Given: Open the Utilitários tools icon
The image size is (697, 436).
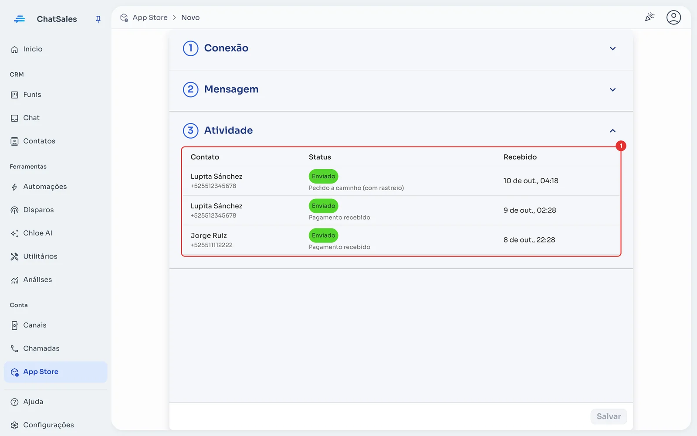Looking at the screenshot, I should 14,256.
